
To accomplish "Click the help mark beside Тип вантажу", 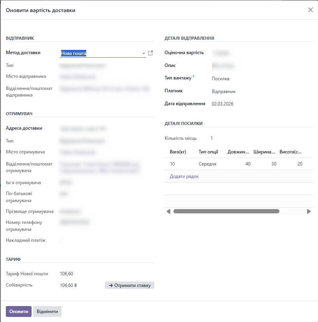I will point(193,77).
